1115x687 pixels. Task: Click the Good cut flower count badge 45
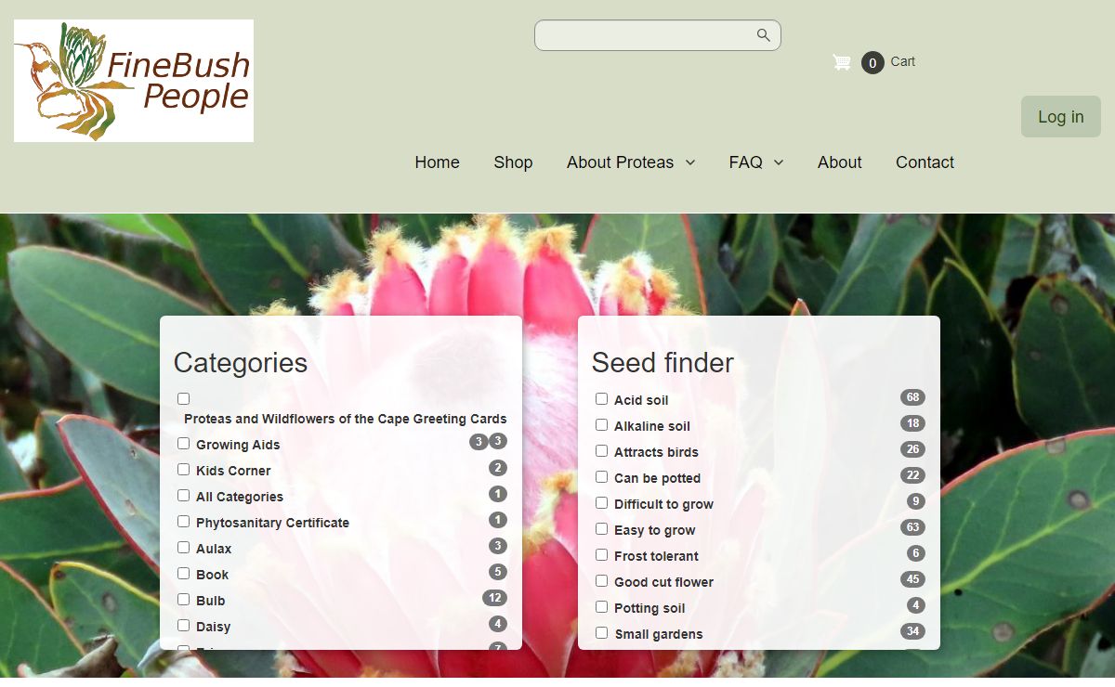[x=912, y=579]
